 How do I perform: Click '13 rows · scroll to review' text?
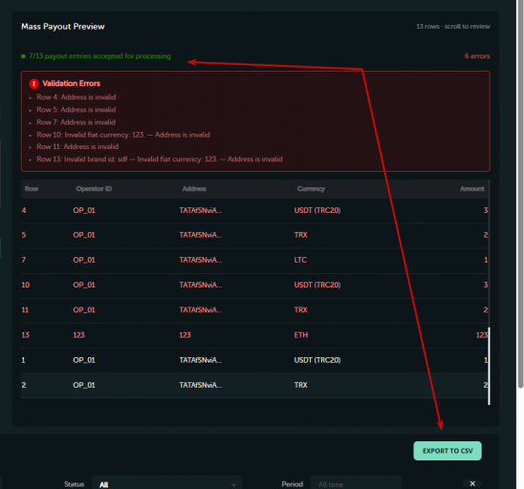[x=453, y=27]
